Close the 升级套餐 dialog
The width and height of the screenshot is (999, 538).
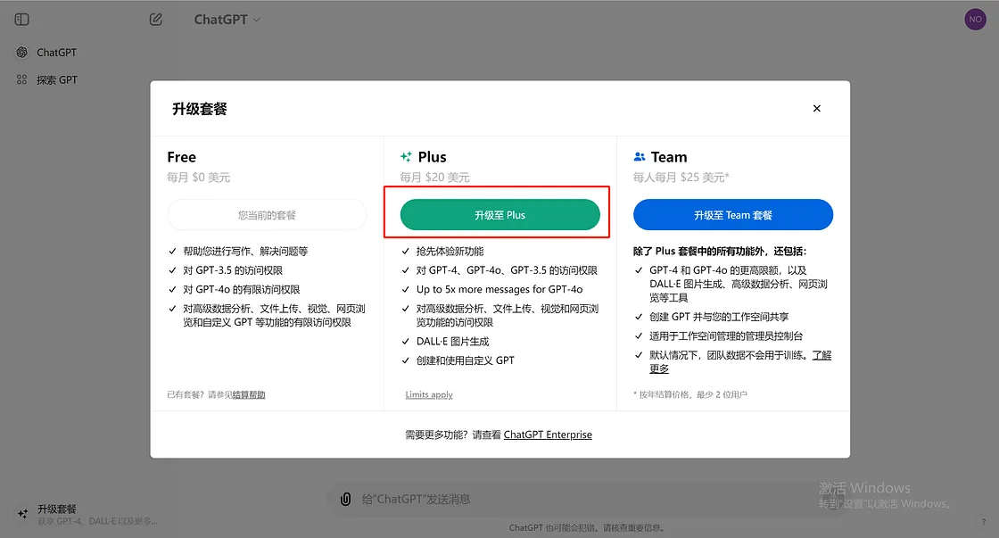pyautogui.click(x=816, y=107)
